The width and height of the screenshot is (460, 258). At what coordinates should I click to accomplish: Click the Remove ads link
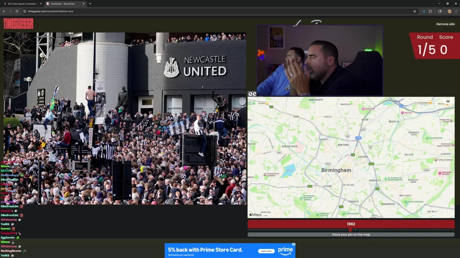445,24
